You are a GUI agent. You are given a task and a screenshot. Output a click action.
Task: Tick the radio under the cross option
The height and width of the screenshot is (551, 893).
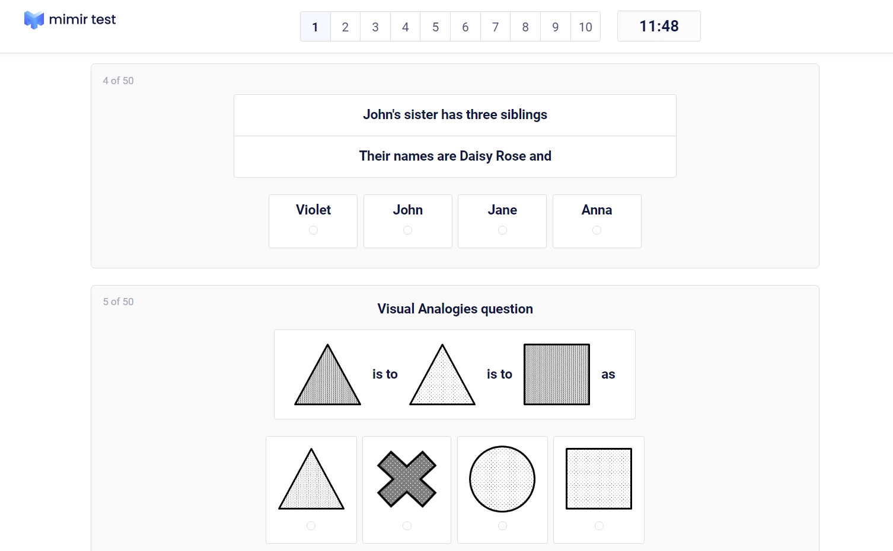[x=407, y=526]
